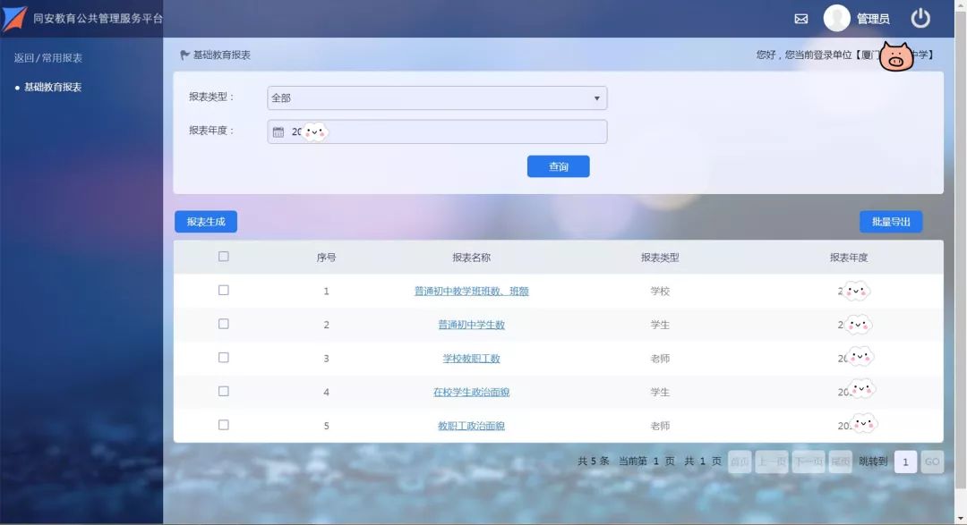Open the 报表类型 dropdown

click(x=437, y=98)
